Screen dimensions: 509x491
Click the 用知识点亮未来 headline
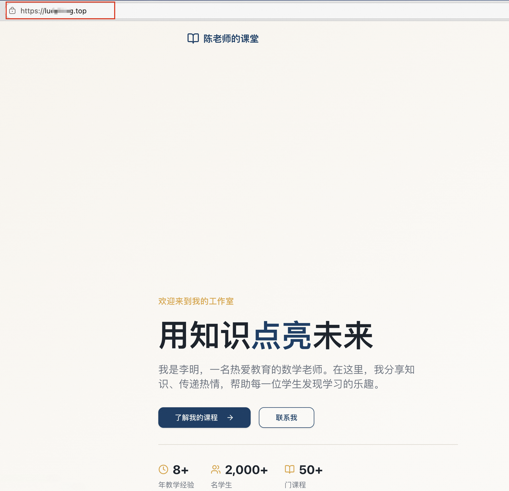(266, 335)
